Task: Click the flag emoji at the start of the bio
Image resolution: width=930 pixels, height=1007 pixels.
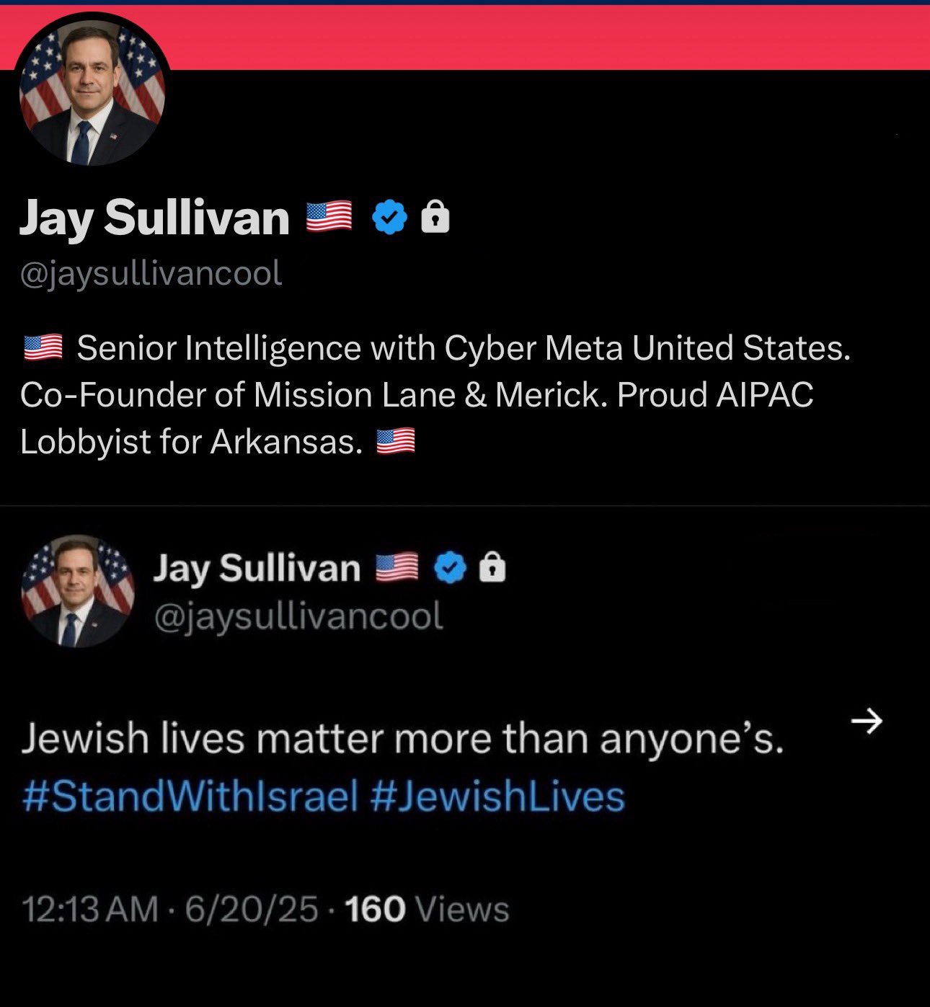Action: pyautogui.click(x=43, y=348)
